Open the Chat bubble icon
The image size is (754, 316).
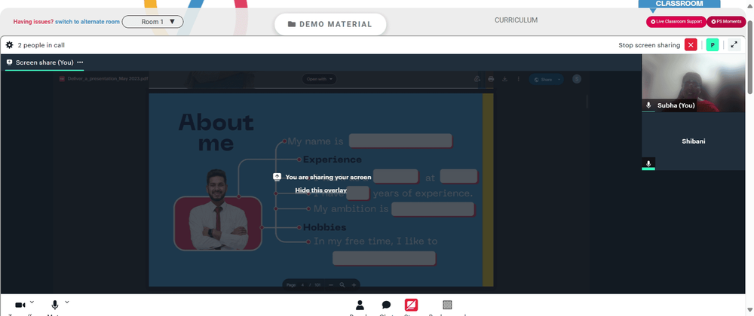(386, 305)
